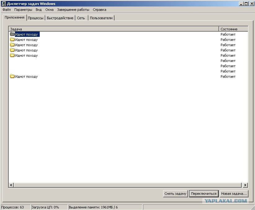Click the left arrow of horizontal scrollbar
Screen dimensions: 255x210
11,185
